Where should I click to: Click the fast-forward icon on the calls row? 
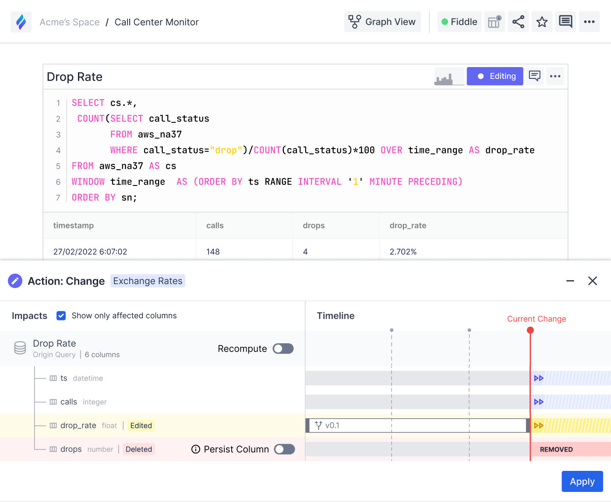click(539, 402)
